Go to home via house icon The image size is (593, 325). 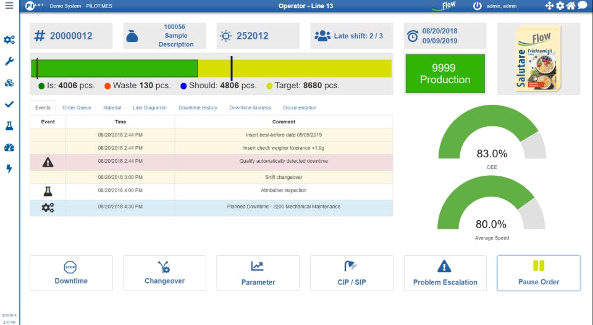[571, 6]
